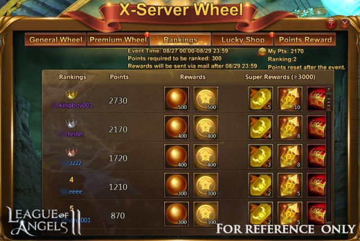Viewport: 360px width, 241px height.
Task: Click the orange orb reward for rank 1
Action: coord(177,99)
